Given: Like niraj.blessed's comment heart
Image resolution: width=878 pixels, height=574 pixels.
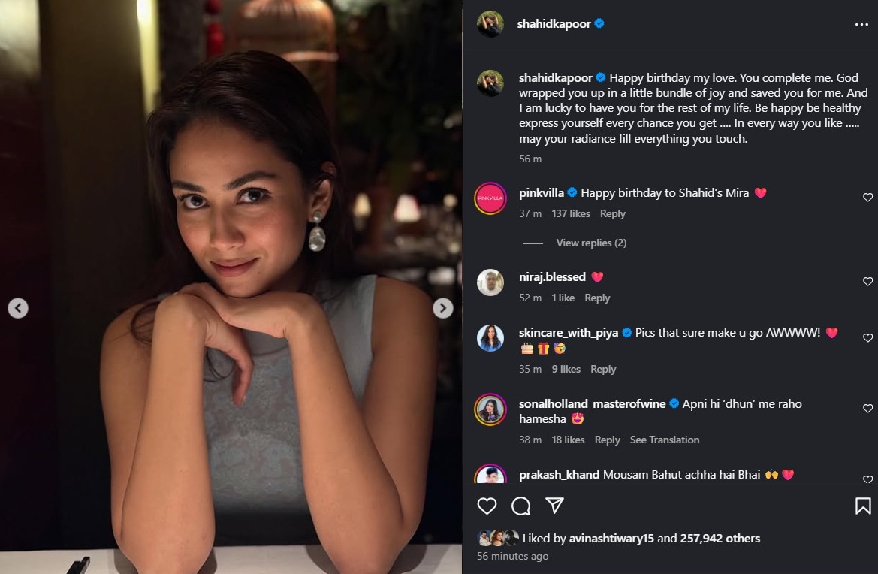Looking at the screenshot, I should point(867,282).
